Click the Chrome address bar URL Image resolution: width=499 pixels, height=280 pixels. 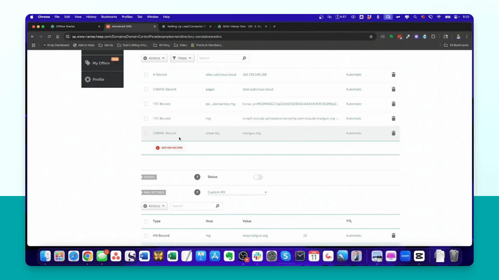(147, 37)
